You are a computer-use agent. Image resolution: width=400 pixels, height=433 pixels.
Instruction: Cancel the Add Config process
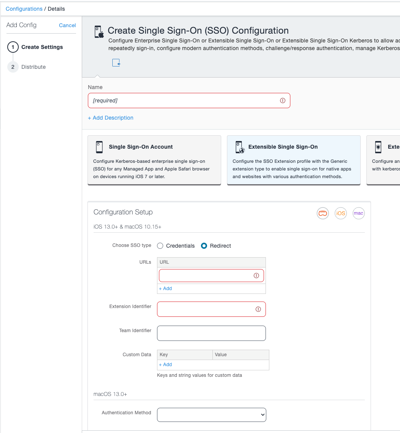pos(67,25)
